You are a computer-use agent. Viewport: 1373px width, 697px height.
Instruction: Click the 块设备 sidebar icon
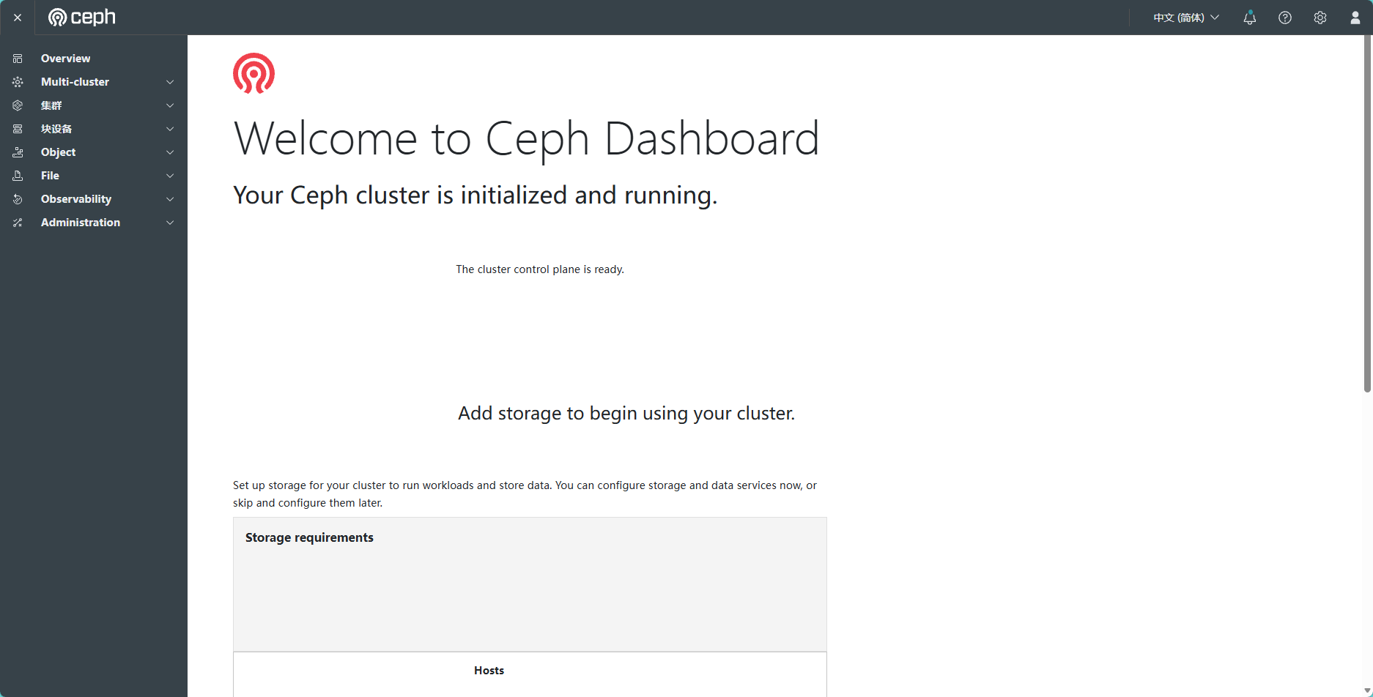18,129
